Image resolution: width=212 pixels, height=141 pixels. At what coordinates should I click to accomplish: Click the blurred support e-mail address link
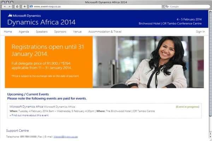coord(66,137)
